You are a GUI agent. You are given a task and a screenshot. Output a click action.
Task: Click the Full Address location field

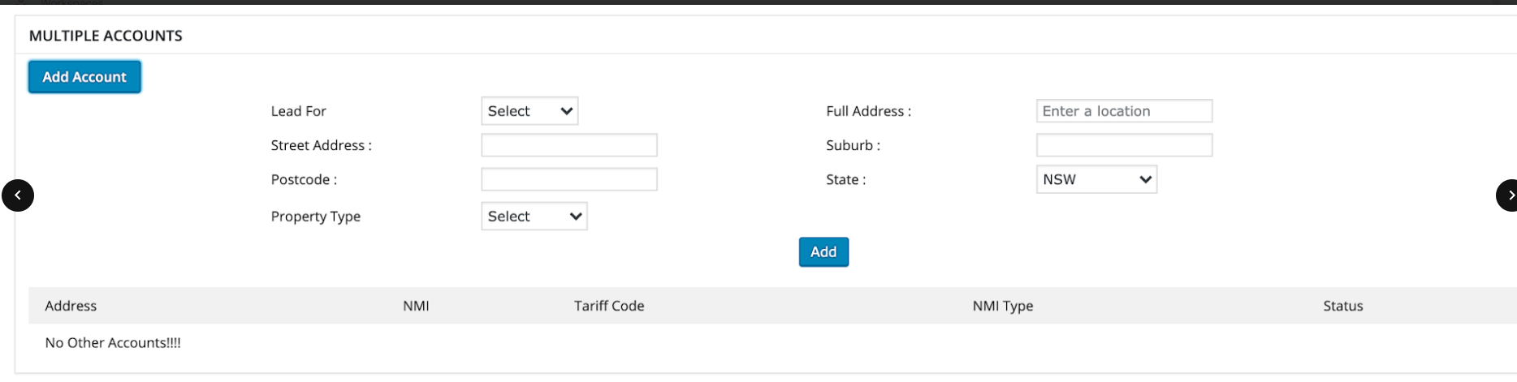1124,111
